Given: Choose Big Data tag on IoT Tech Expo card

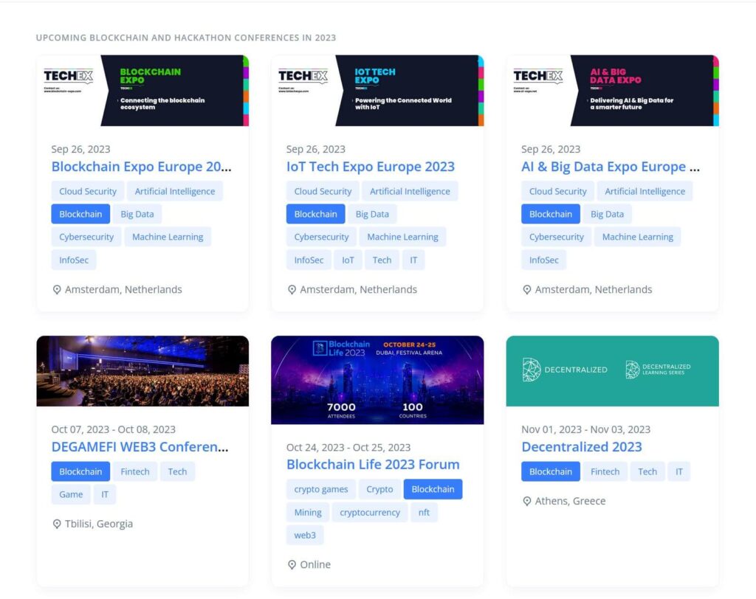Looking at the screenshot, I should click(x=372, y=214).
